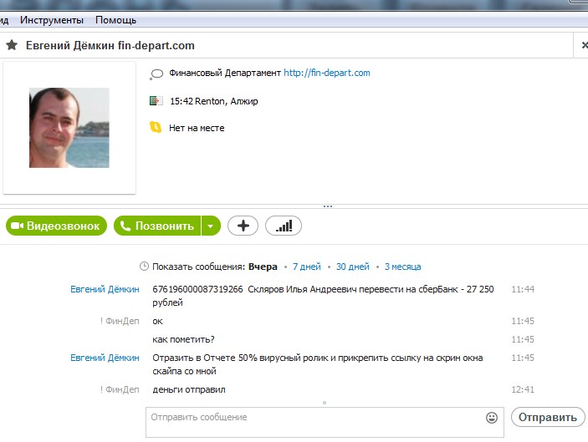
Task: Click the message "деньги отправил"
Action: coord(189,389)
